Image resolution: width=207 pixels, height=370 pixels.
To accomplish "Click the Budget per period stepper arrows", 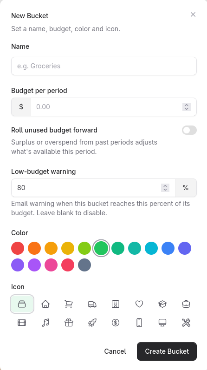I will pos(187,107).
